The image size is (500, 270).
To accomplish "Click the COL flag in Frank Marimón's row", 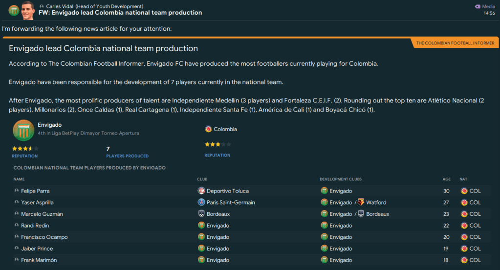I will coord(464,260).
